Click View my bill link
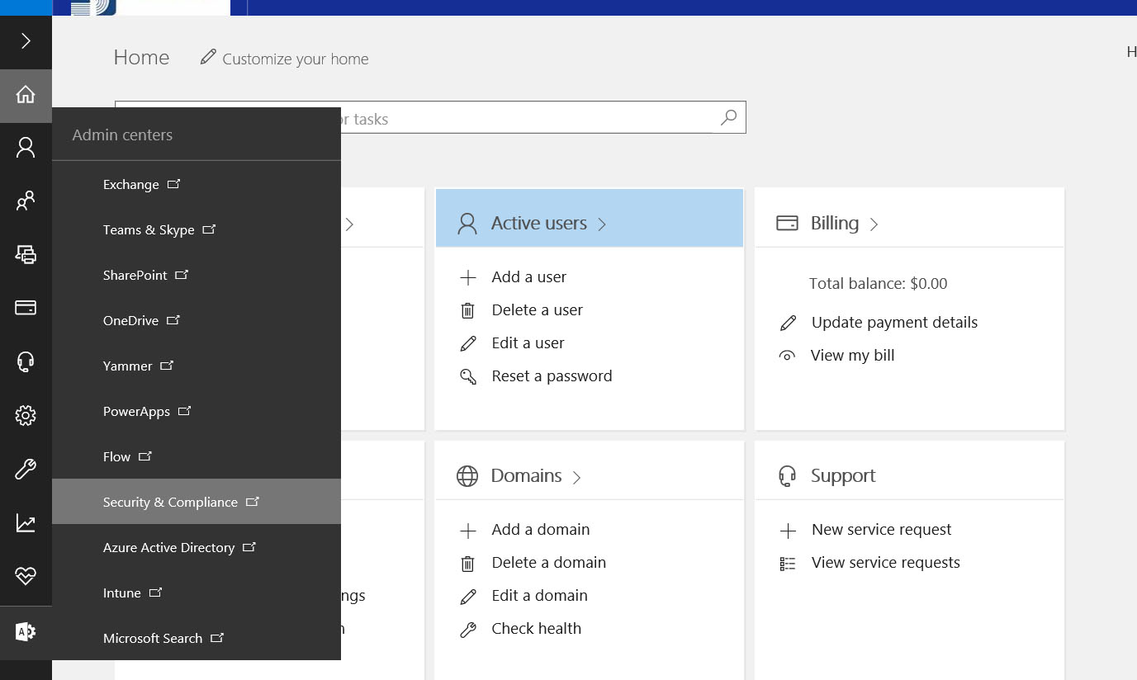The height and width of the screenshot is (680, 1137). pyautogui.click(x=852, y=355)
